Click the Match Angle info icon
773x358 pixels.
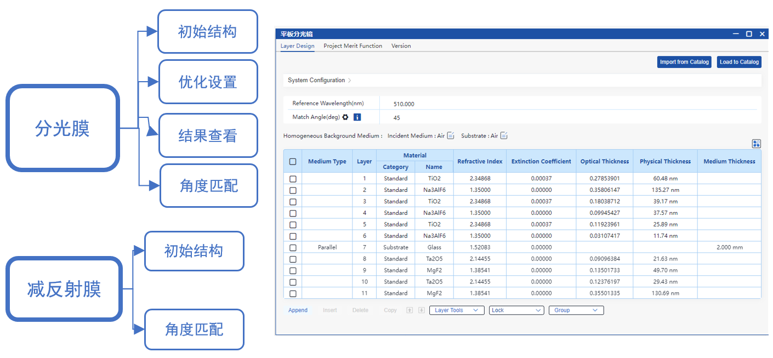(357, 117)
